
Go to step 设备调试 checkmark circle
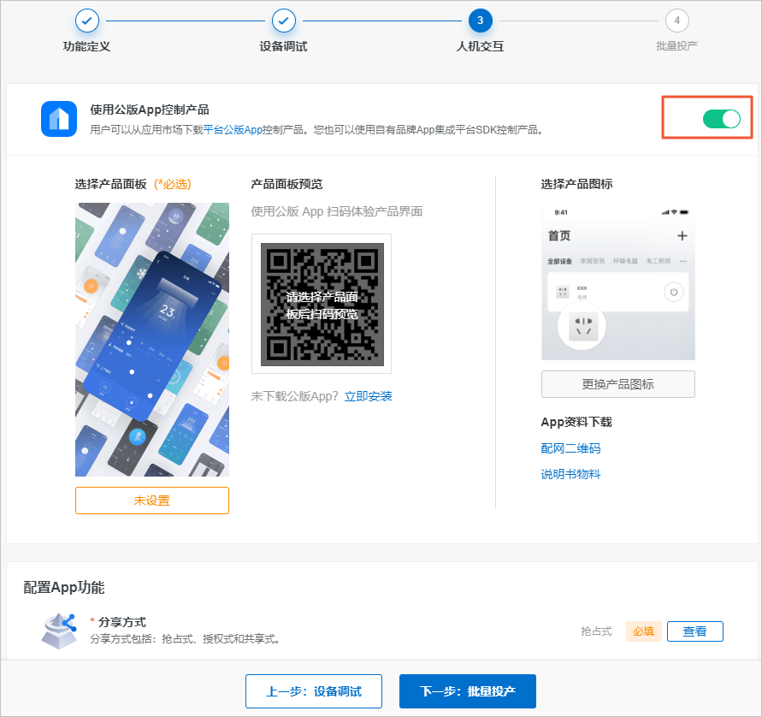tap(284, 21)
